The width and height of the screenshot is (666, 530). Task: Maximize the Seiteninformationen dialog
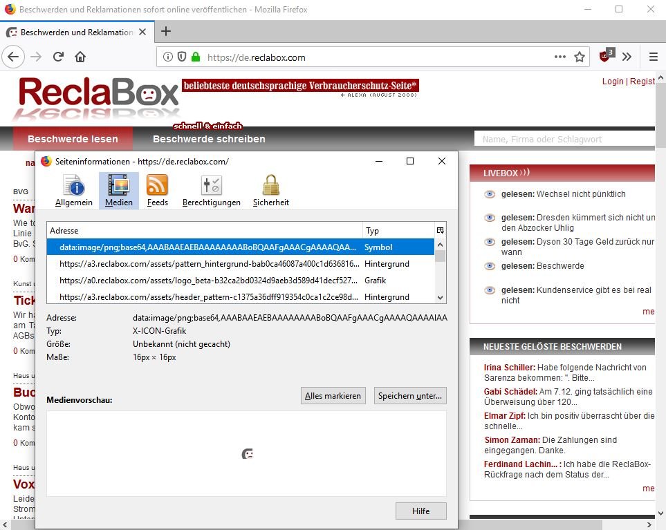click(x=410, y=161)
